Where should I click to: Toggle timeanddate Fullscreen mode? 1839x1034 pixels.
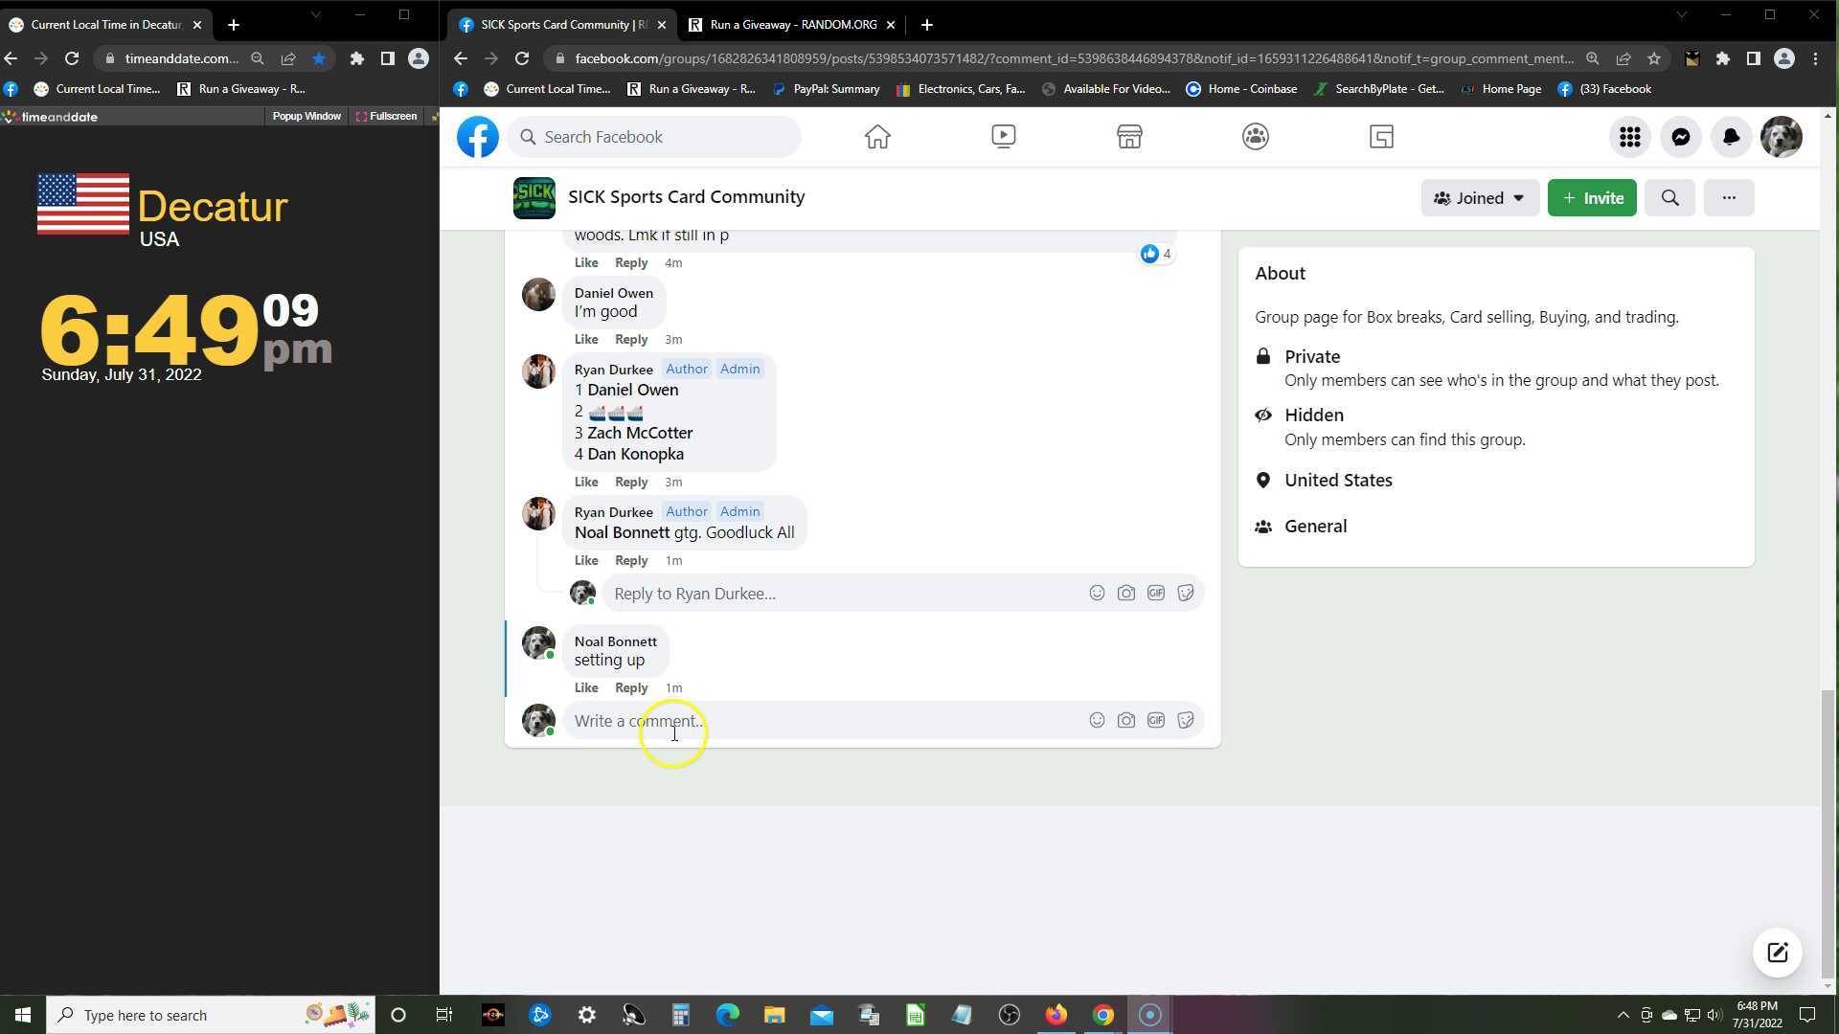[387, 117]
